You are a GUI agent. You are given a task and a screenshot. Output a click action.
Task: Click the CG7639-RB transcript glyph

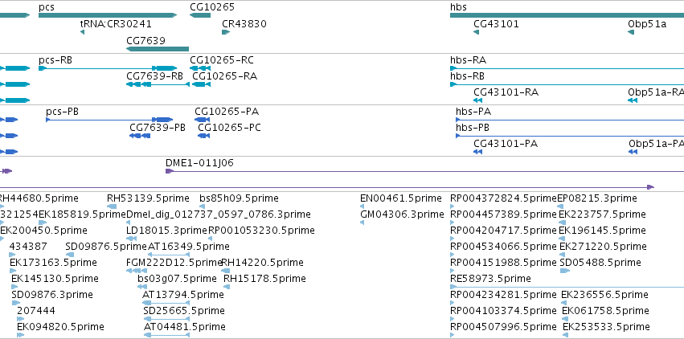click(x=154, y=84)
